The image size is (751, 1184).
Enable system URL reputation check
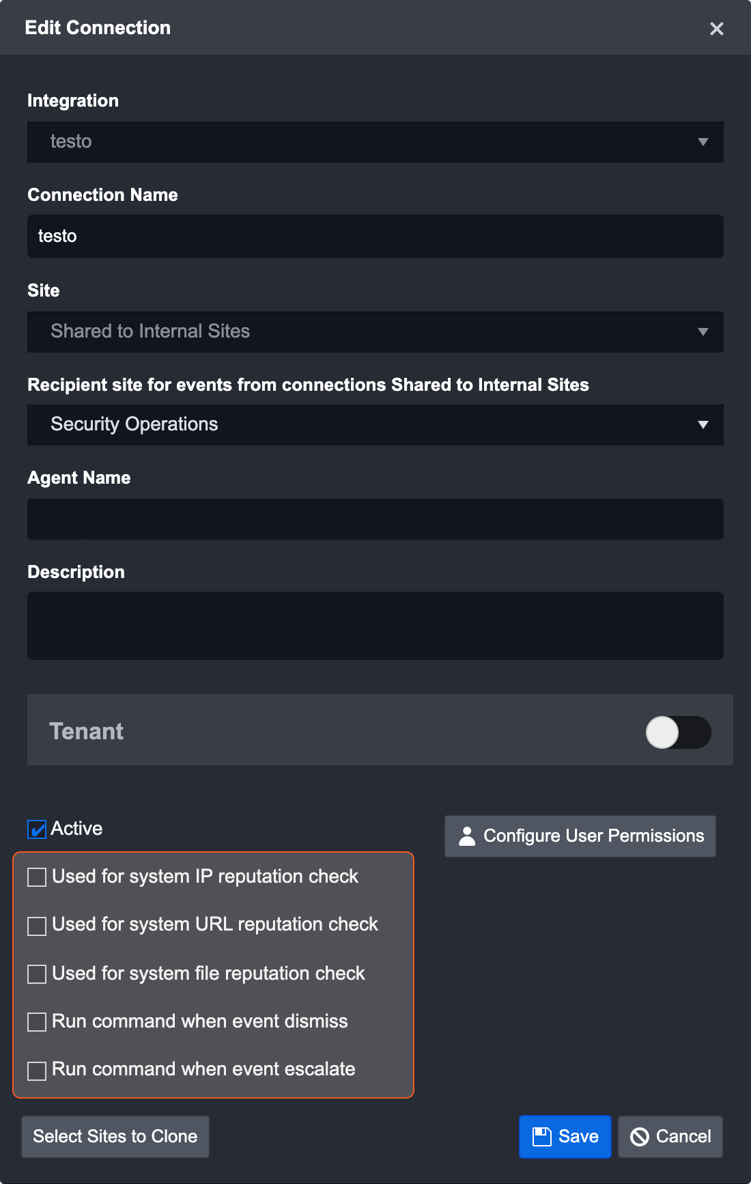[x=37, y=926]
